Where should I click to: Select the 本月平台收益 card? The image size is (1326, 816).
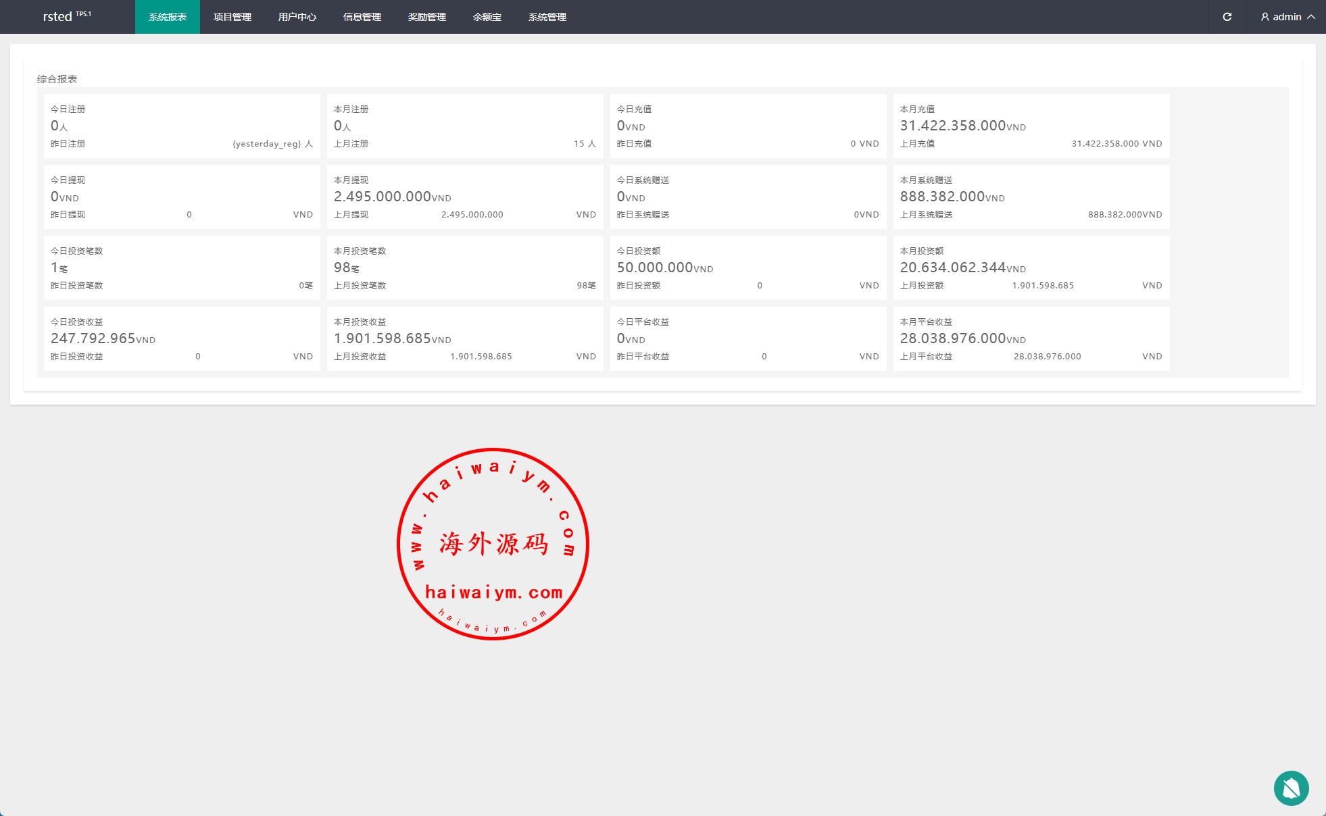point(1031,338)
